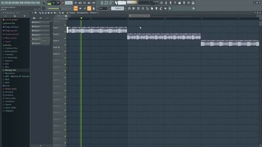262x147 pixels.
Task: Select the playlist Zoom tool
Action: [x=60, y=13]
